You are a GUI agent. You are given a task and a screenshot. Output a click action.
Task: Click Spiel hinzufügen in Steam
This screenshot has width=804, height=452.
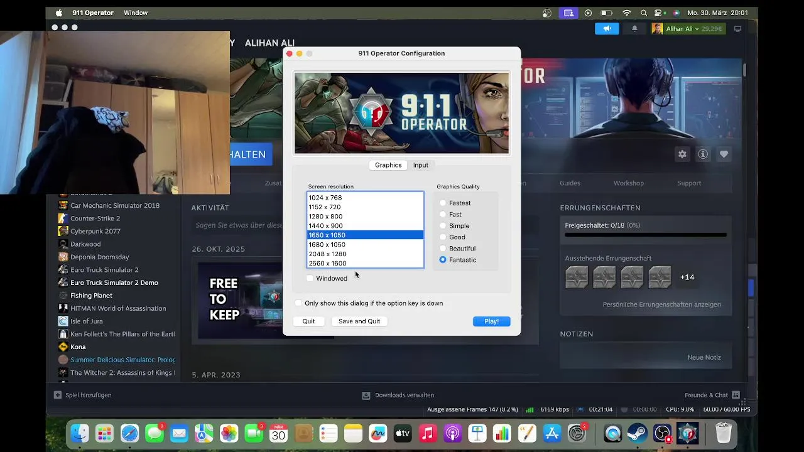pos(89,395)
